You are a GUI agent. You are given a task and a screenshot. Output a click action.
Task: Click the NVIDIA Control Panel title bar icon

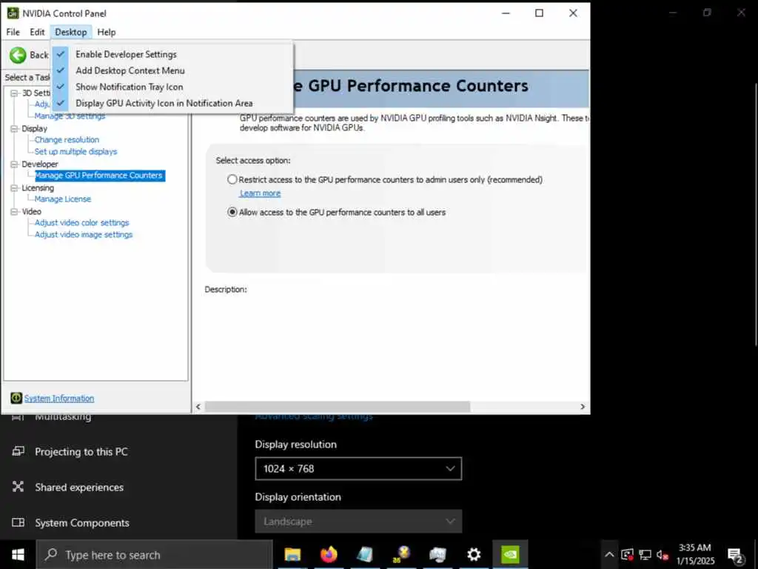(x=13, y=13)
